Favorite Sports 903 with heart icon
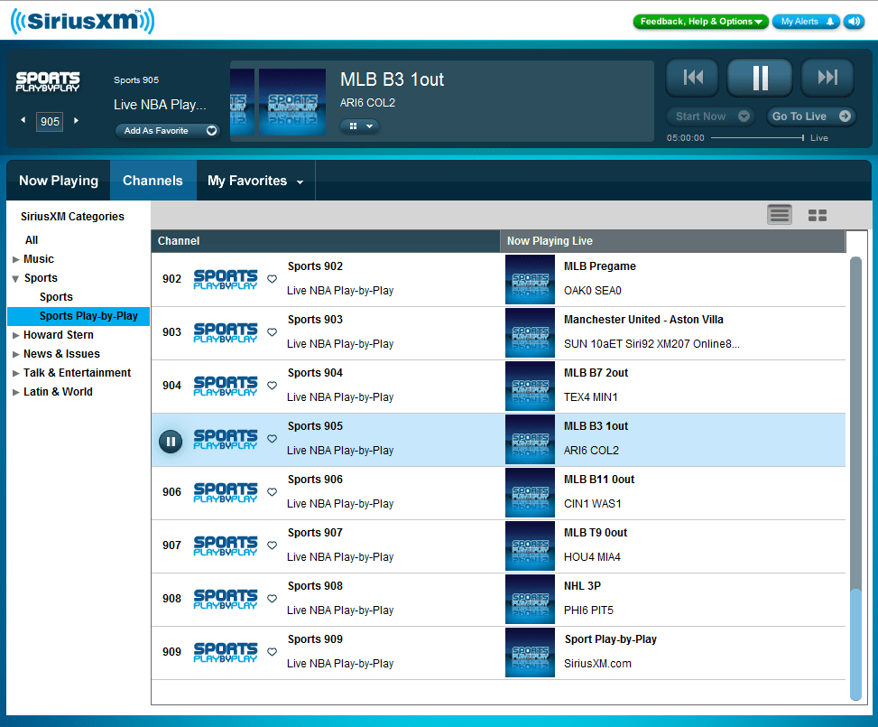Image resolution: width=878 pixels, height=727 pixels. click(x=273, y=331)
